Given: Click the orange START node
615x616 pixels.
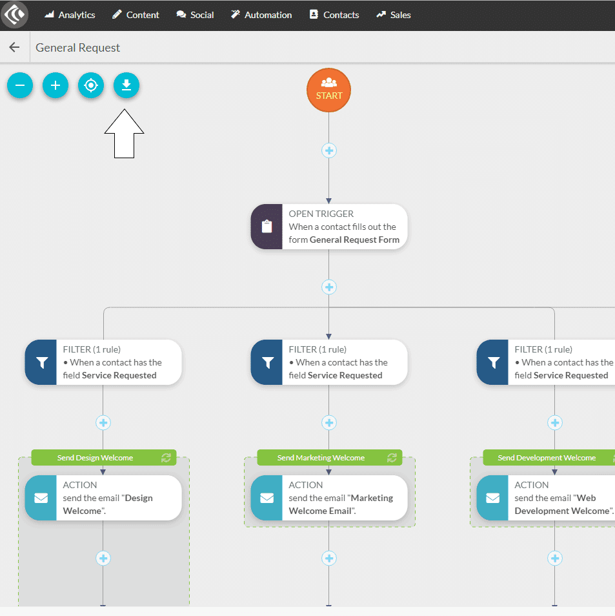Looking at the screenshot, I should [x=328, y=90].
